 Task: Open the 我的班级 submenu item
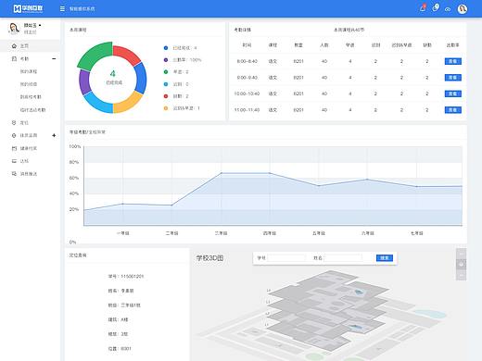[29, 84]
